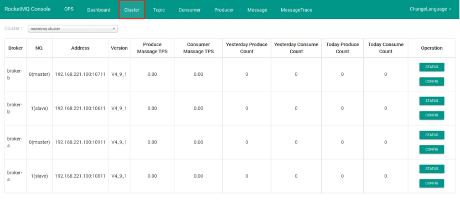Click STATUS for broker-a slave
Screen dimensions: 460x205
pyautogui.click(x=432, y=168)
